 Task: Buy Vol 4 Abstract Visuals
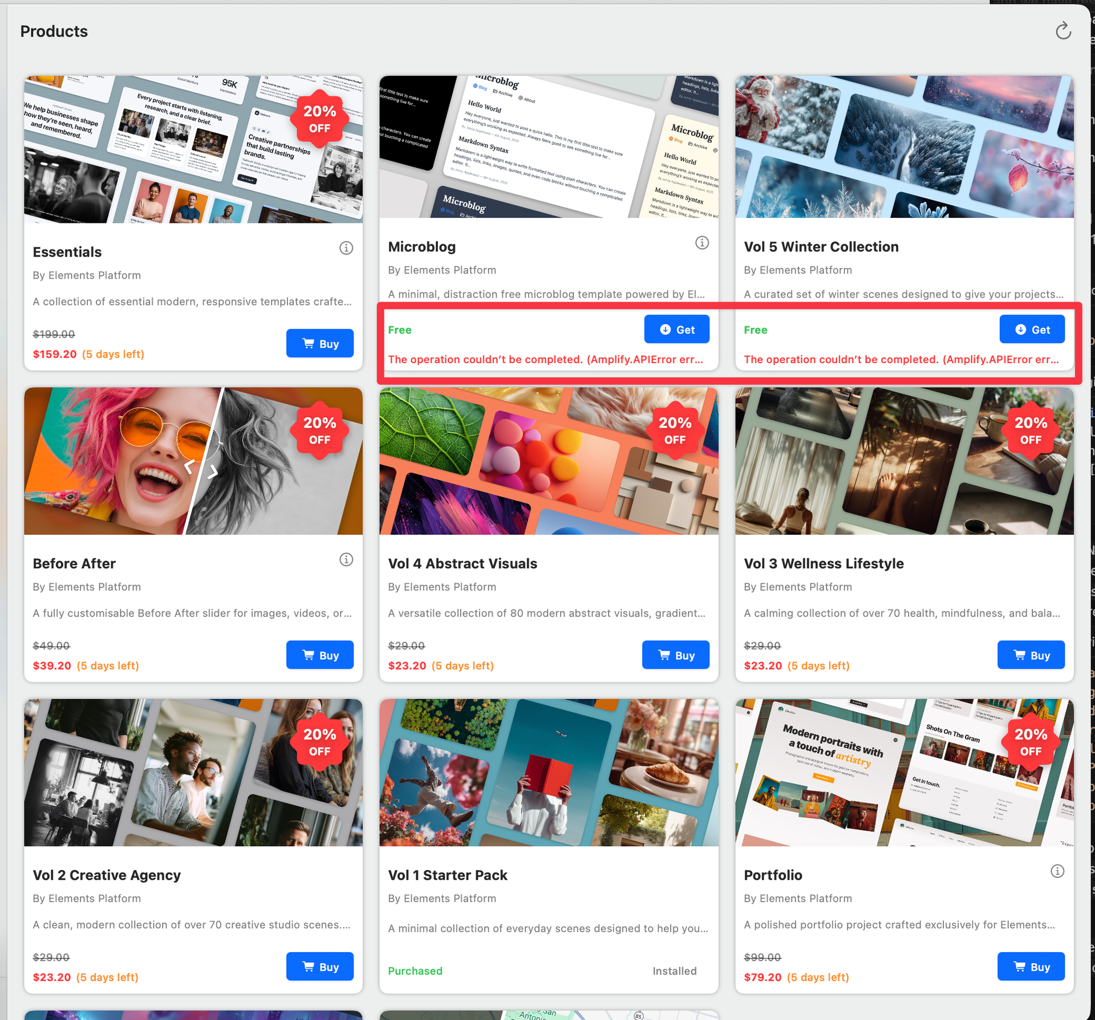pyautogui.click(x=675, y=655)
